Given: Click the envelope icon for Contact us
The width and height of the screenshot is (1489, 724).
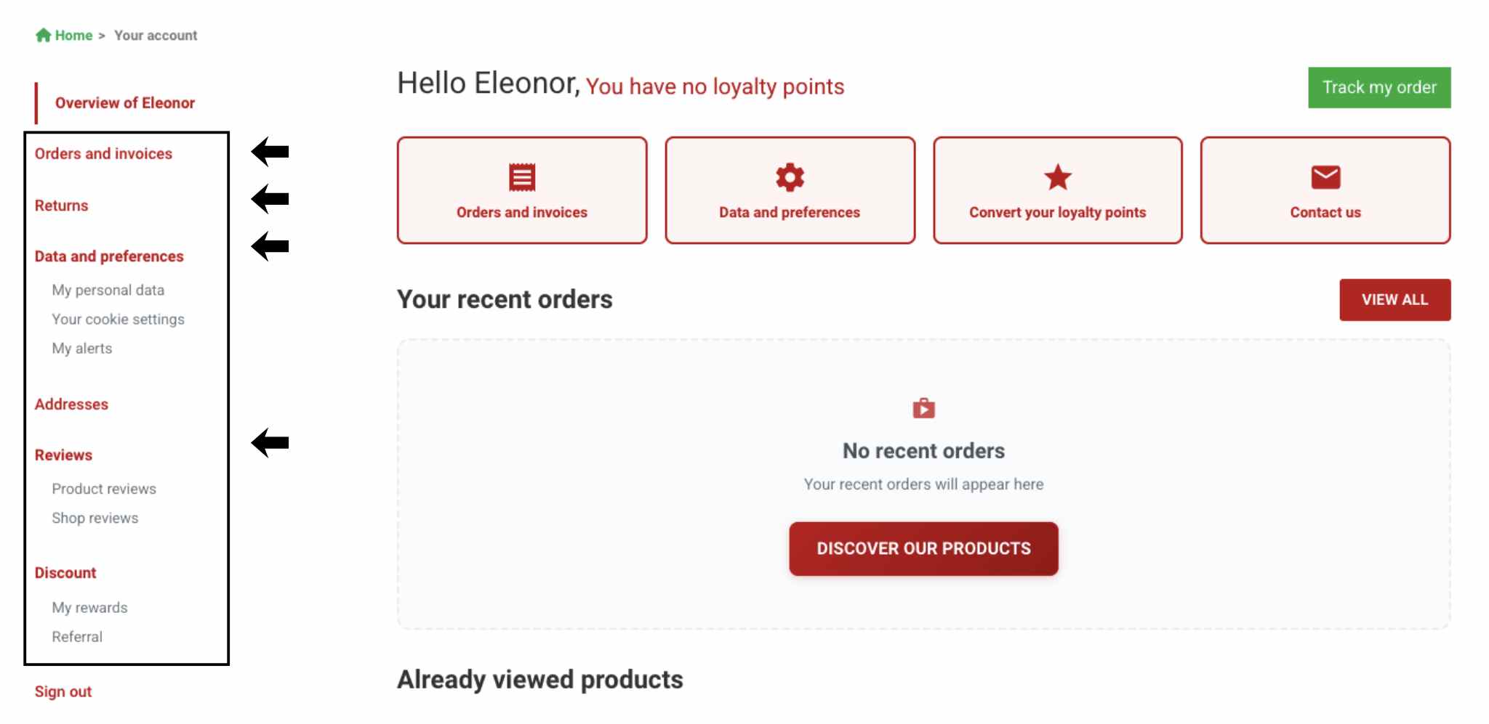Looking at the screenshot, I should click(x=1325, y=177).
